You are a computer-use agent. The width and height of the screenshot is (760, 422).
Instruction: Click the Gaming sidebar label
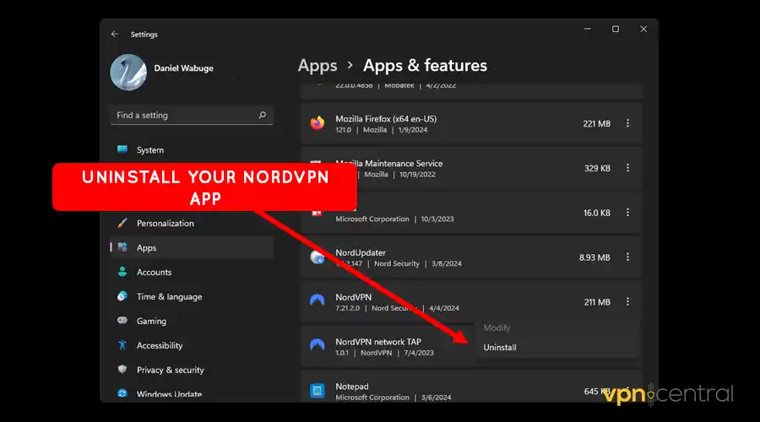(151, 321)
